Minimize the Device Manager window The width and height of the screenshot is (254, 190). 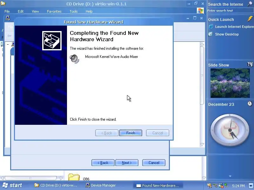[x=188, y=18]
